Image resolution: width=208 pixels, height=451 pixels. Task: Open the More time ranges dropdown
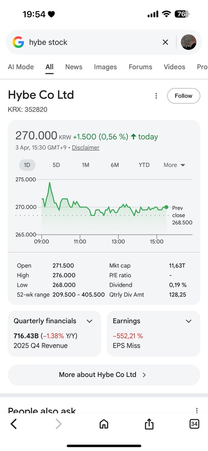pyautogui.click(x=175, y=165)
